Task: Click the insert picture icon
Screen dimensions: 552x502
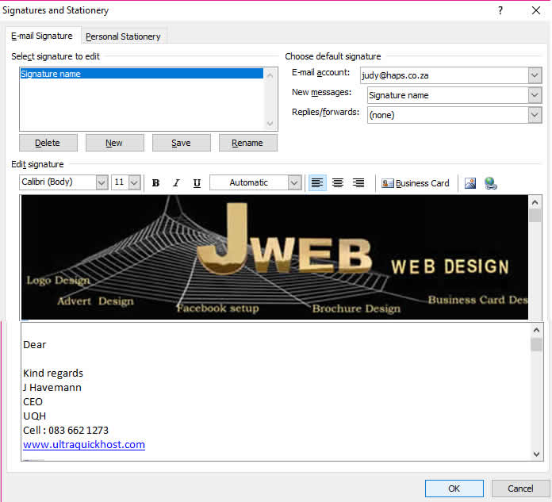Action: tap(470, 183)
